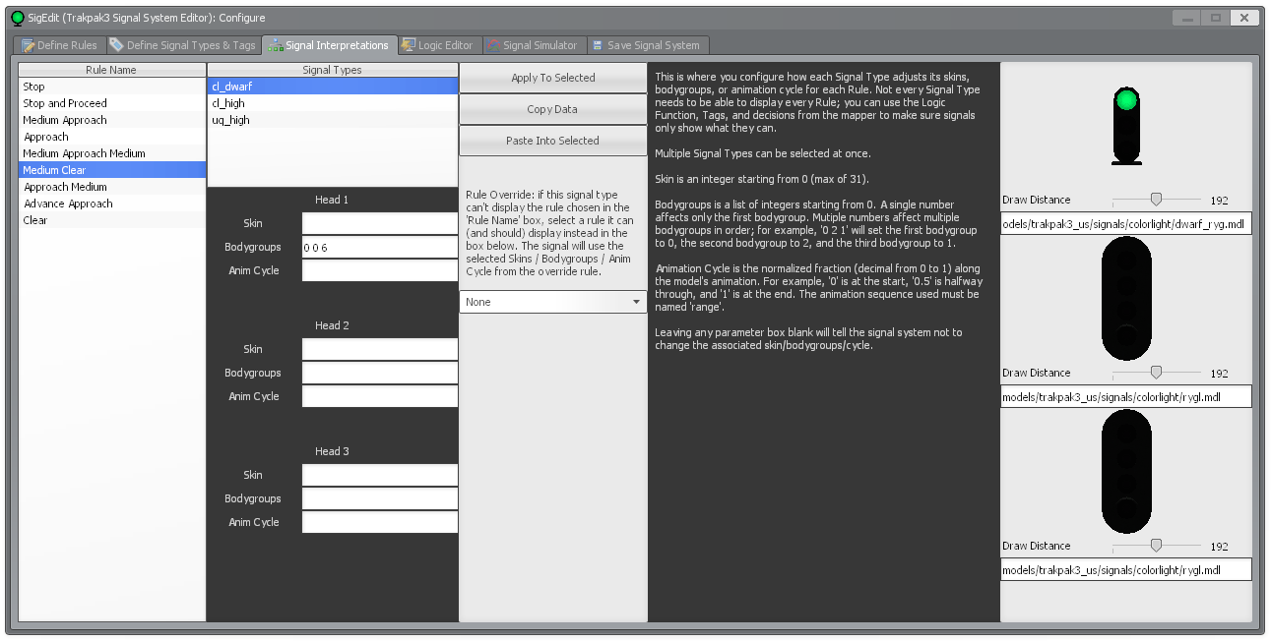
Task: Adjust the middle signal Draw Distance slider
Action: point(1156,373)
